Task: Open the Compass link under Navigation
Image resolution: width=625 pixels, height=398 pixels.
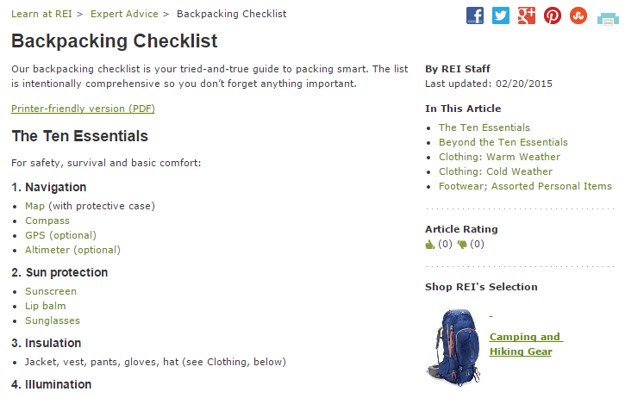Action: (47, 221)
